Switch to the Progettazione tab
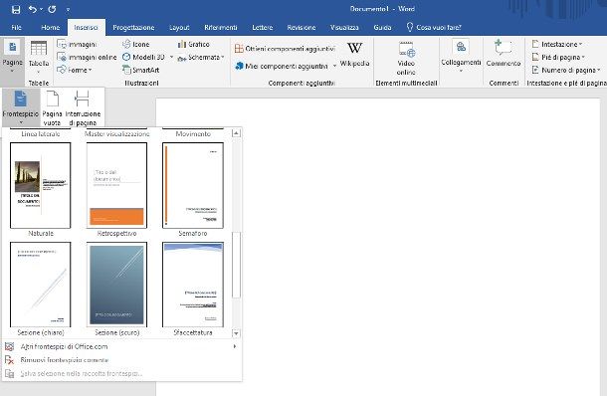 133,28
